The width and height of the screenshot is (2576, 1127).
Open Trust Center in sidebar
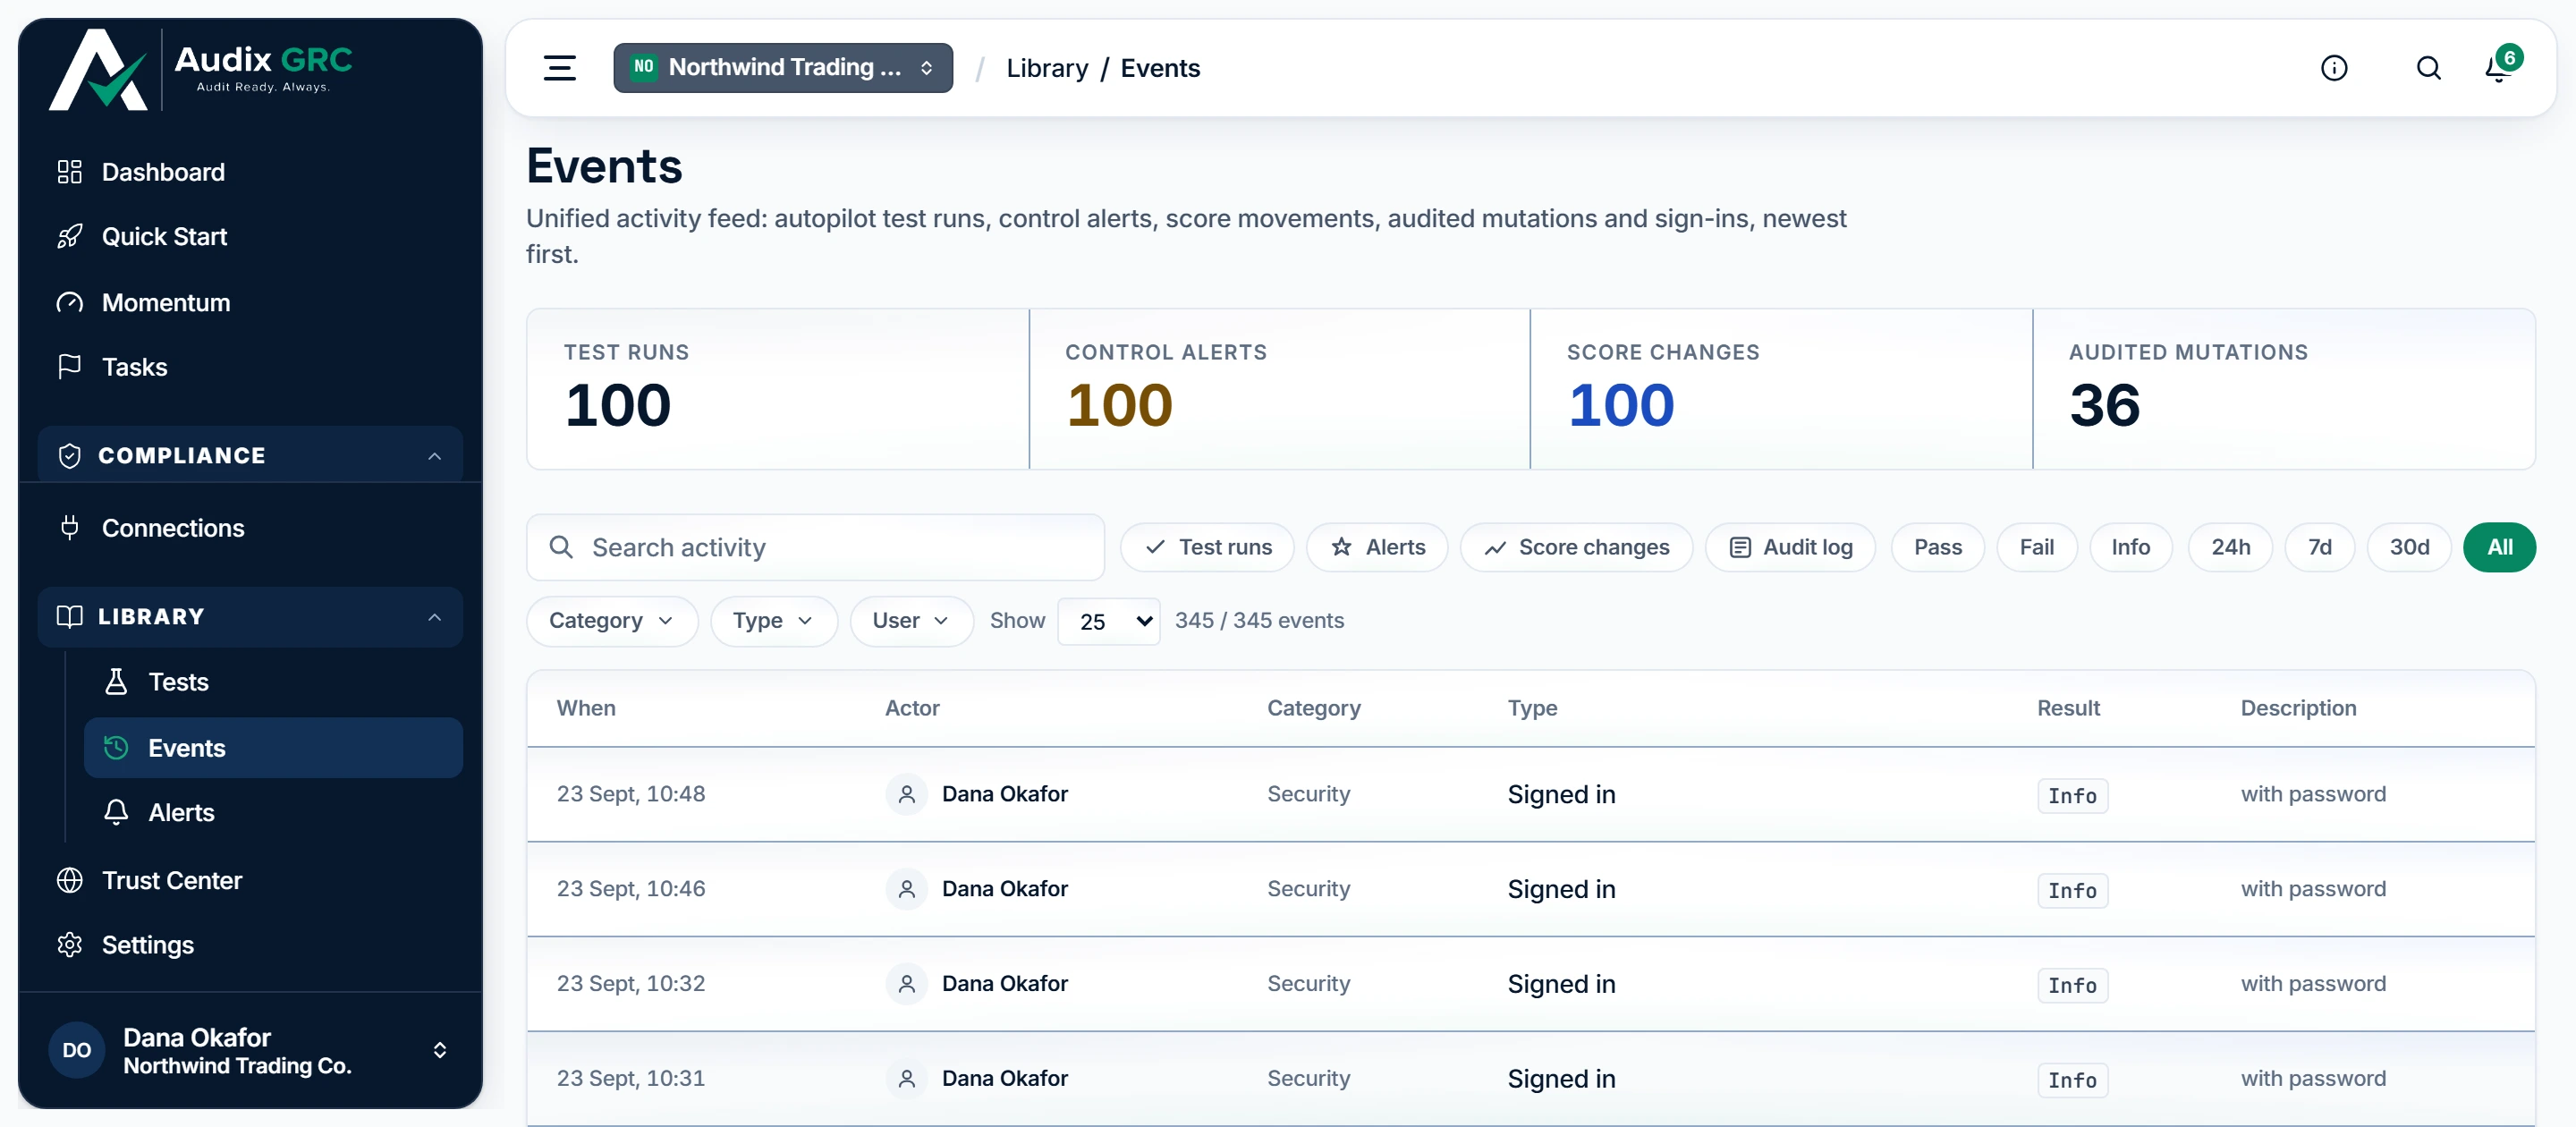250,880
